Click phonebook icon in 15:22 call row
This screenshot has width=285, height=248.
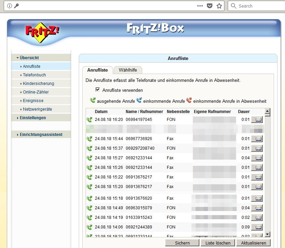coord(257,177)
